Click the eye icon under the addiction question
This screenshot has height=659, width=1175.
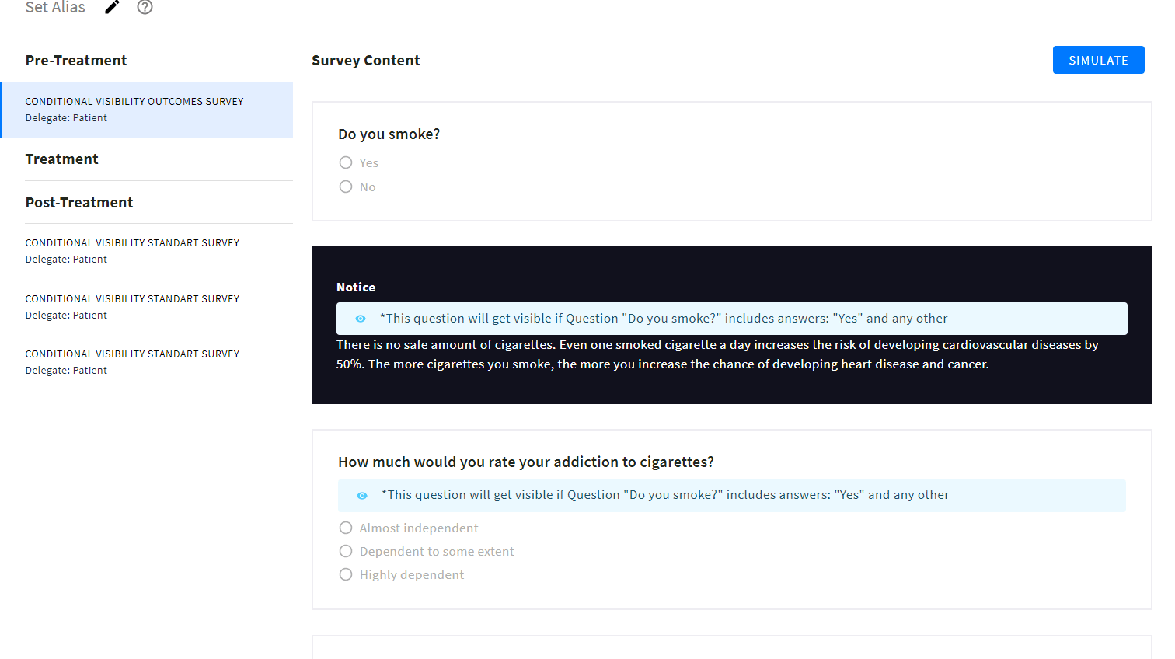[x=362, y=496]
